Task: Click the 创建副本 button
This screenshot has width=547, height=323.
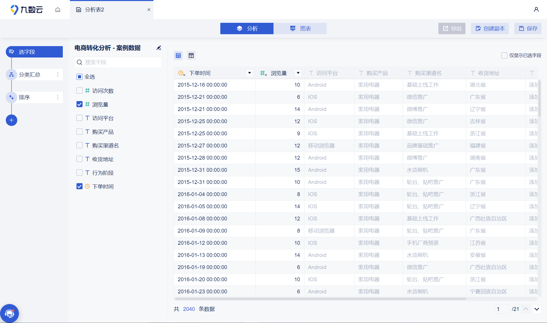Action: tap(490, 28)
